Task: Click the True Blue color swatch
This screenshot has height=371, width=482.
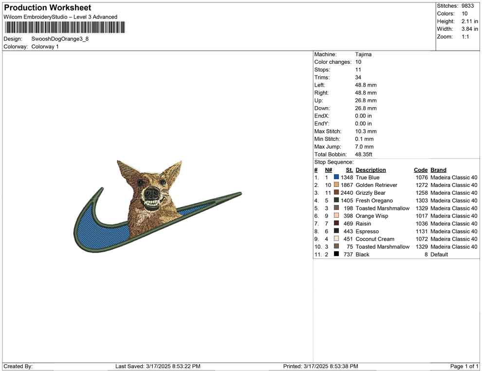Action: coord(336,177)
